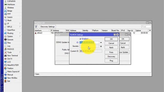
Task: Sort by Age (s) column header
Action: [x=131, y=30]
